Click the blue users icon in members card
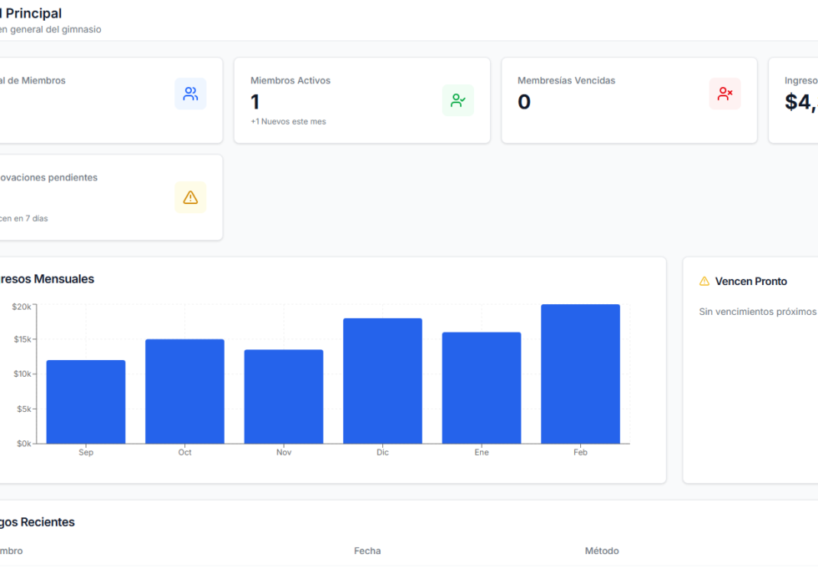The image size is (818, 574). [190, 94]
